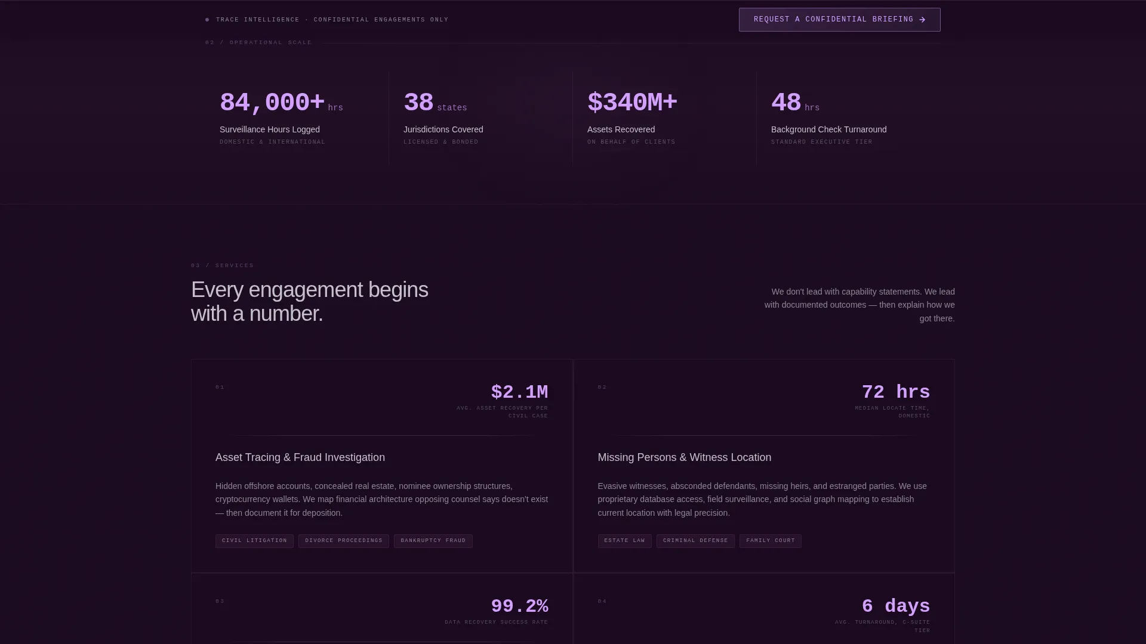Image resolution: width=1146 pixels, height=644 pixels.
Task: Click the $340M+ figure
Action: pyautogui.click(x=632, y=103)
